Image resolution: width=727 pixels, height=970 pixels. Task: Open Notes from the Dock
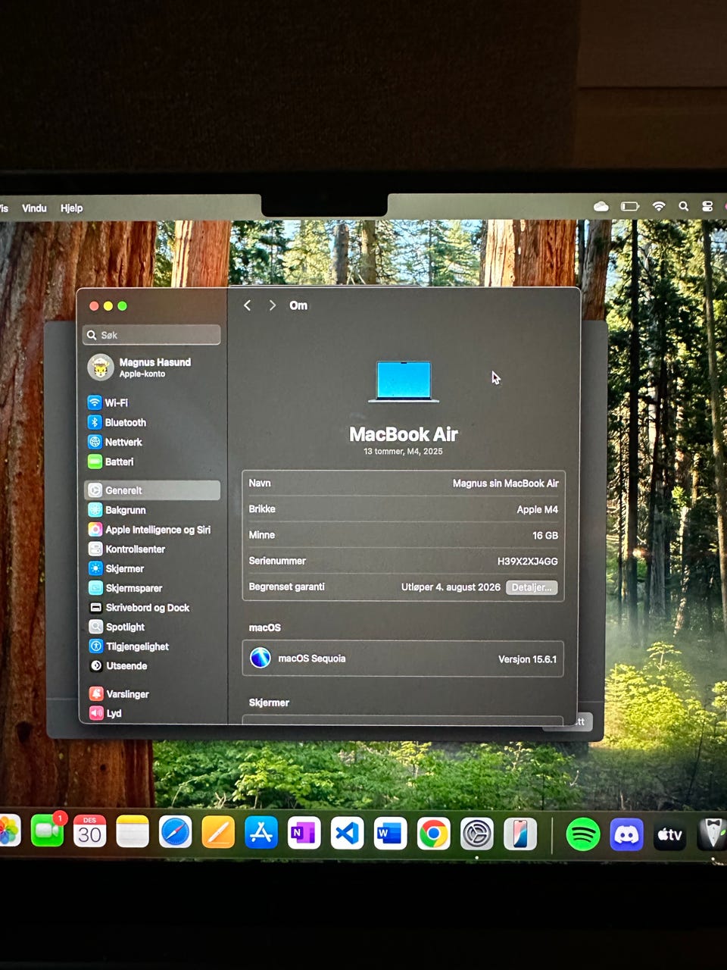tap(133, 832)
